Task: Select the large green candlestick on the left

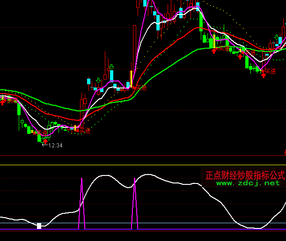Action: [19, 109]
